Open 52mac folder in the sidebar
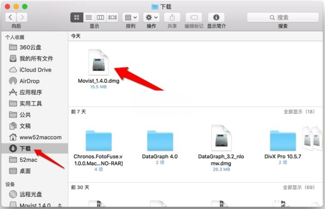The image size is (325, 209). pyautogui.click(x=34, y=160)
